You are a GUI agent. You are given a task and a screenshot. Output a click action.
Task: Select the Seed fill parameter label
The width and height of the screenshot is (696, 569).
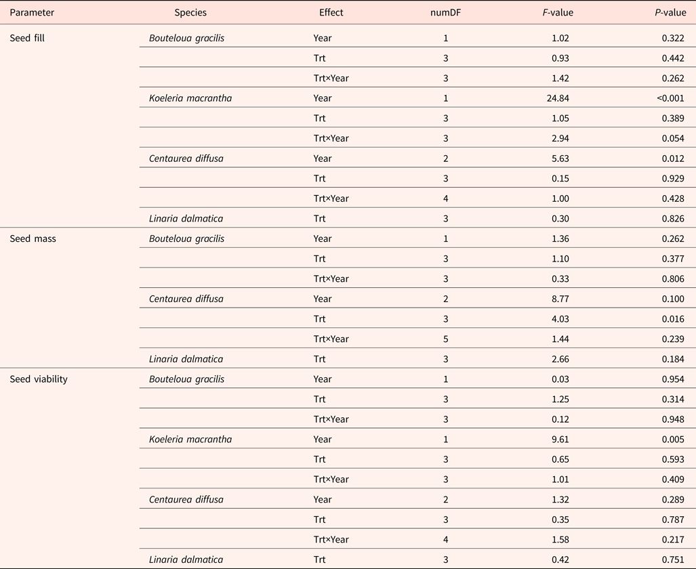[27, 38]
